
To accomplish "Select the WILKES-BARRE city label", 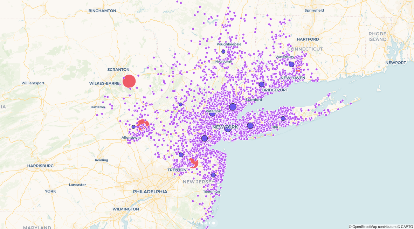I will pyautogui.click(x=104, y=83).
